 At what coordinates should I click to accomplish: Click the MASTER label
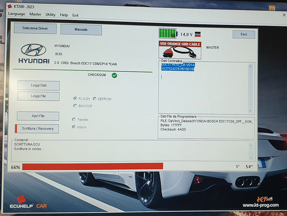coord(212,48)
